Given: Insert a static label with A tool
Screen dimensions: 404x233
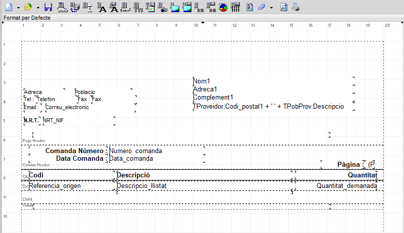Looking at the screenshot, I should (x=102, y=7).
